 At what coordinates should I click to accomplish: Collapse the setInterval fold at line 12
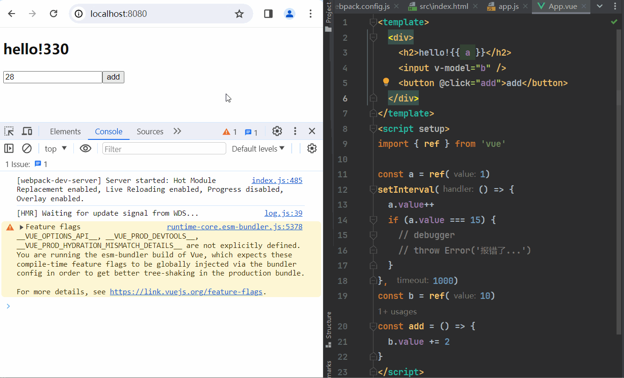(373, 189)
